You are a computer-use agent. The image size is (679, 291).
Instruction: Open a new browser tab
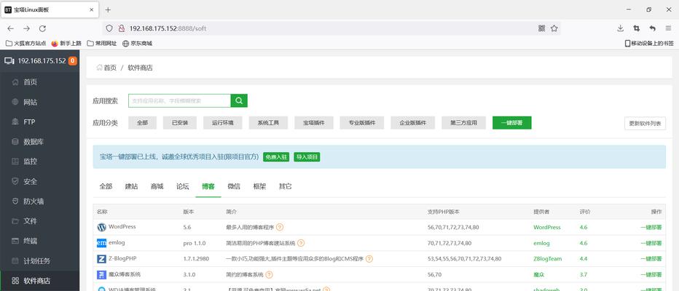(108, 9)
